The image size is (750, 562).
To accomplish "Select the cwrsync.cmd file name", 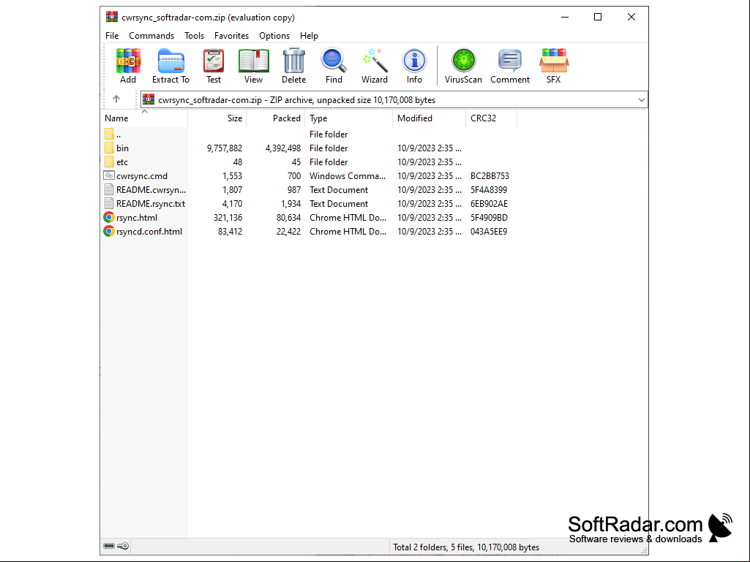I will coord(142,176).
